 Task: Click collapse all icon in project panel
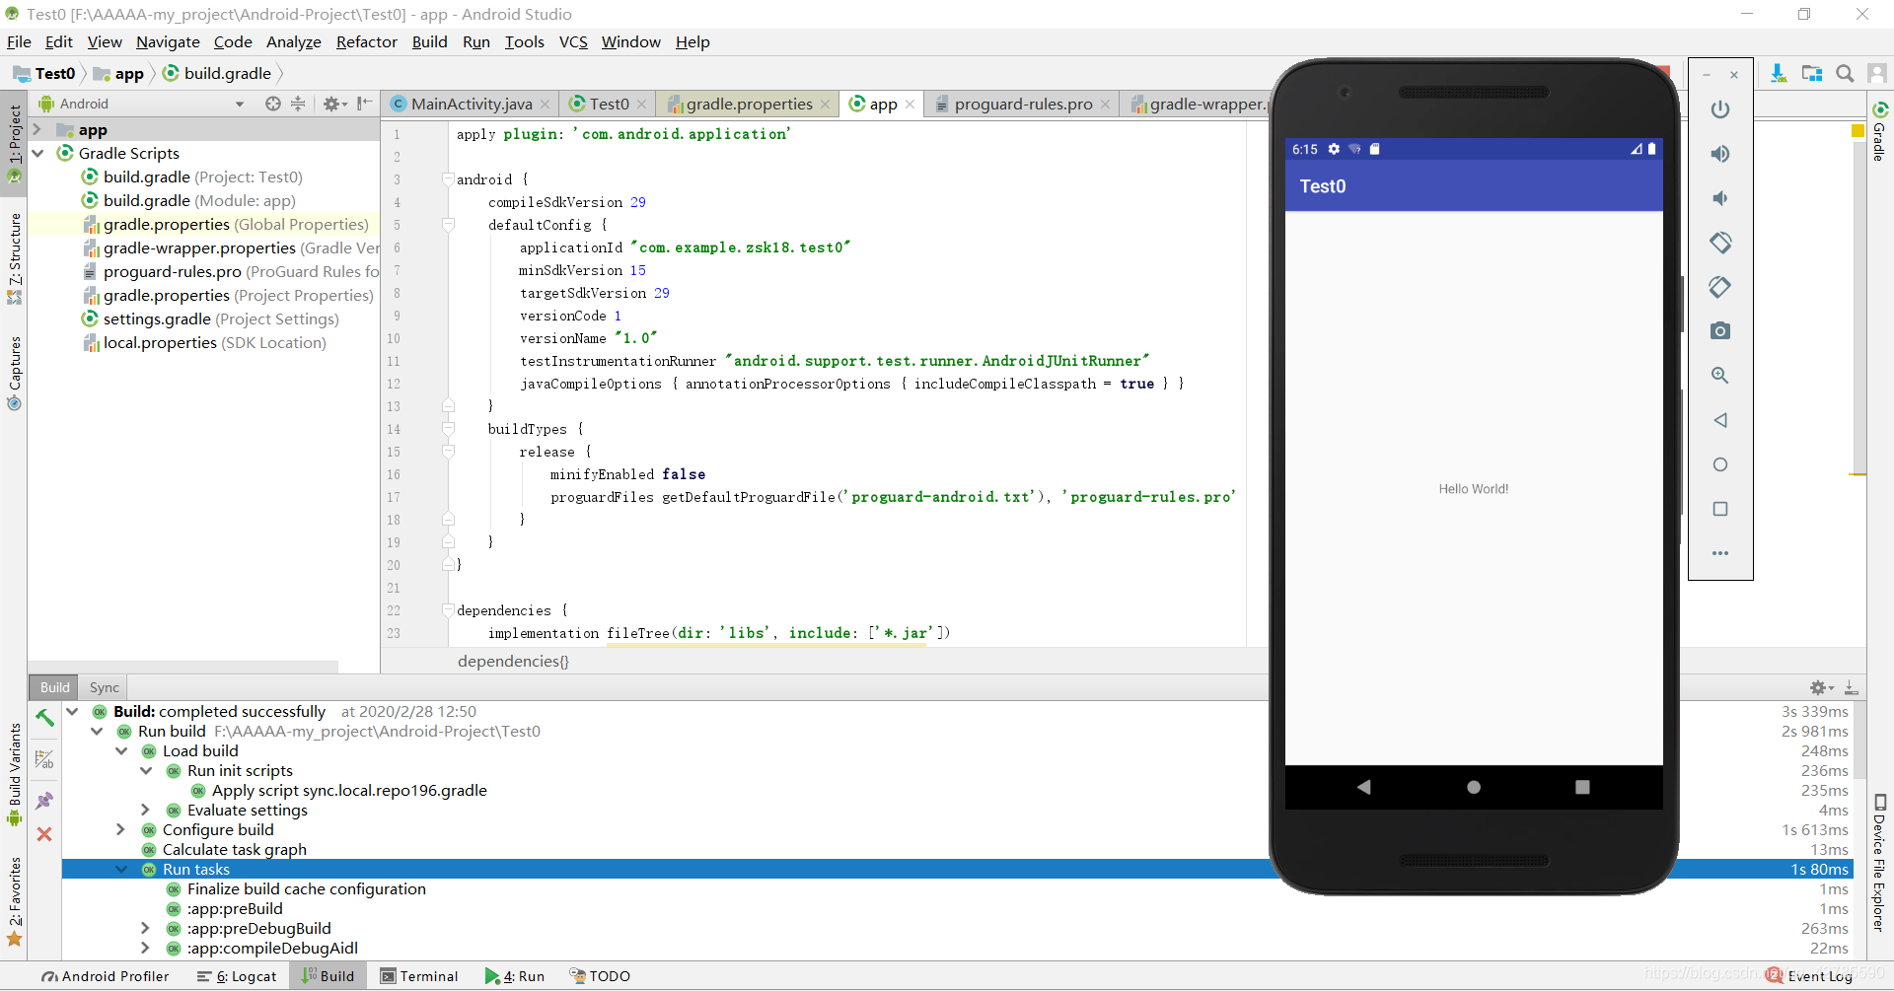click(x=298, y=104)
